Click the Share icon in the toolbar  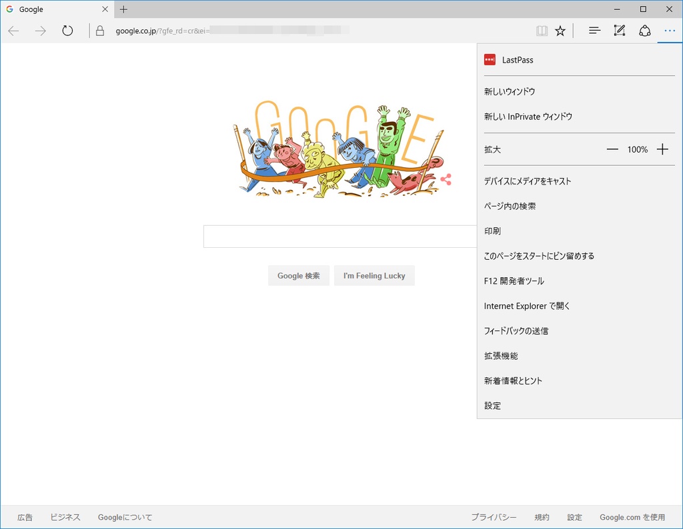tap(645, 31)
